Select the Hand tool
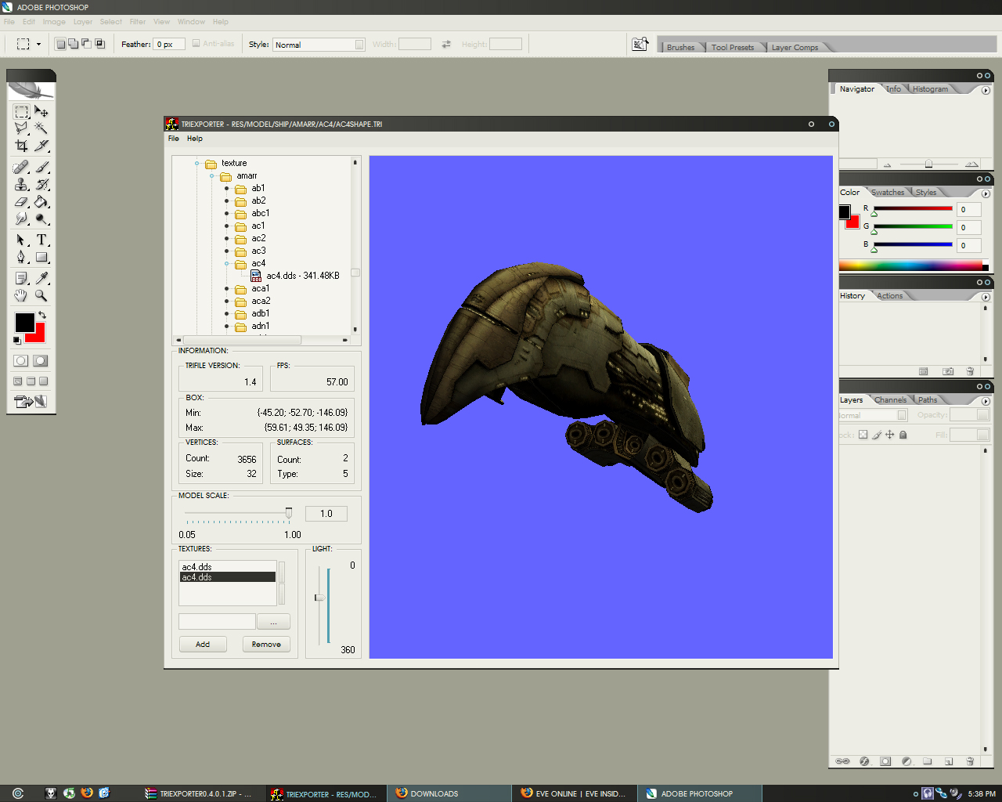 21,295
